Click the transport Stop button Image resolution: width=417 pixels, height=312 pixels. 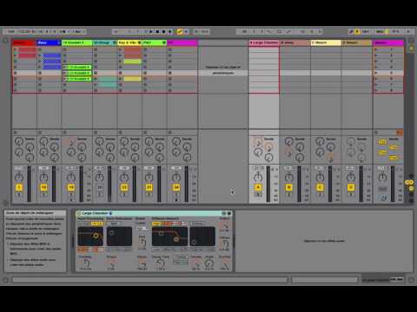(x=157, y=31)
